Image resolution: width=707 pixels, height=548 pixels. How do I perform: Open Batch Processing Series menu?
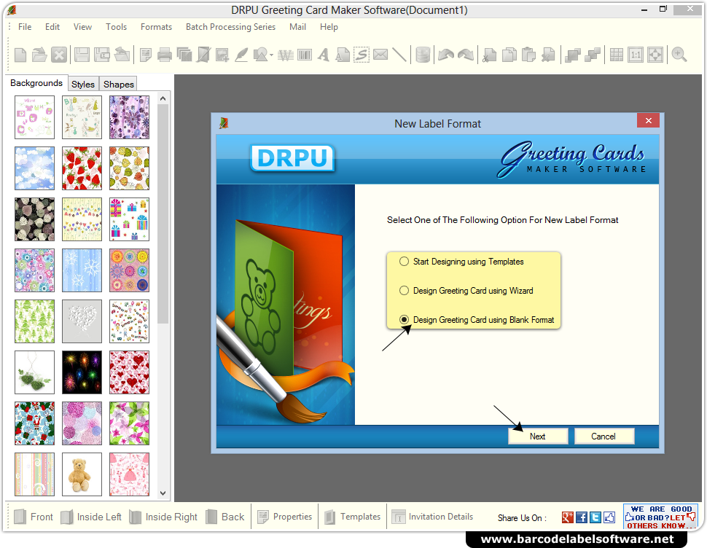(x=230, y=27)
